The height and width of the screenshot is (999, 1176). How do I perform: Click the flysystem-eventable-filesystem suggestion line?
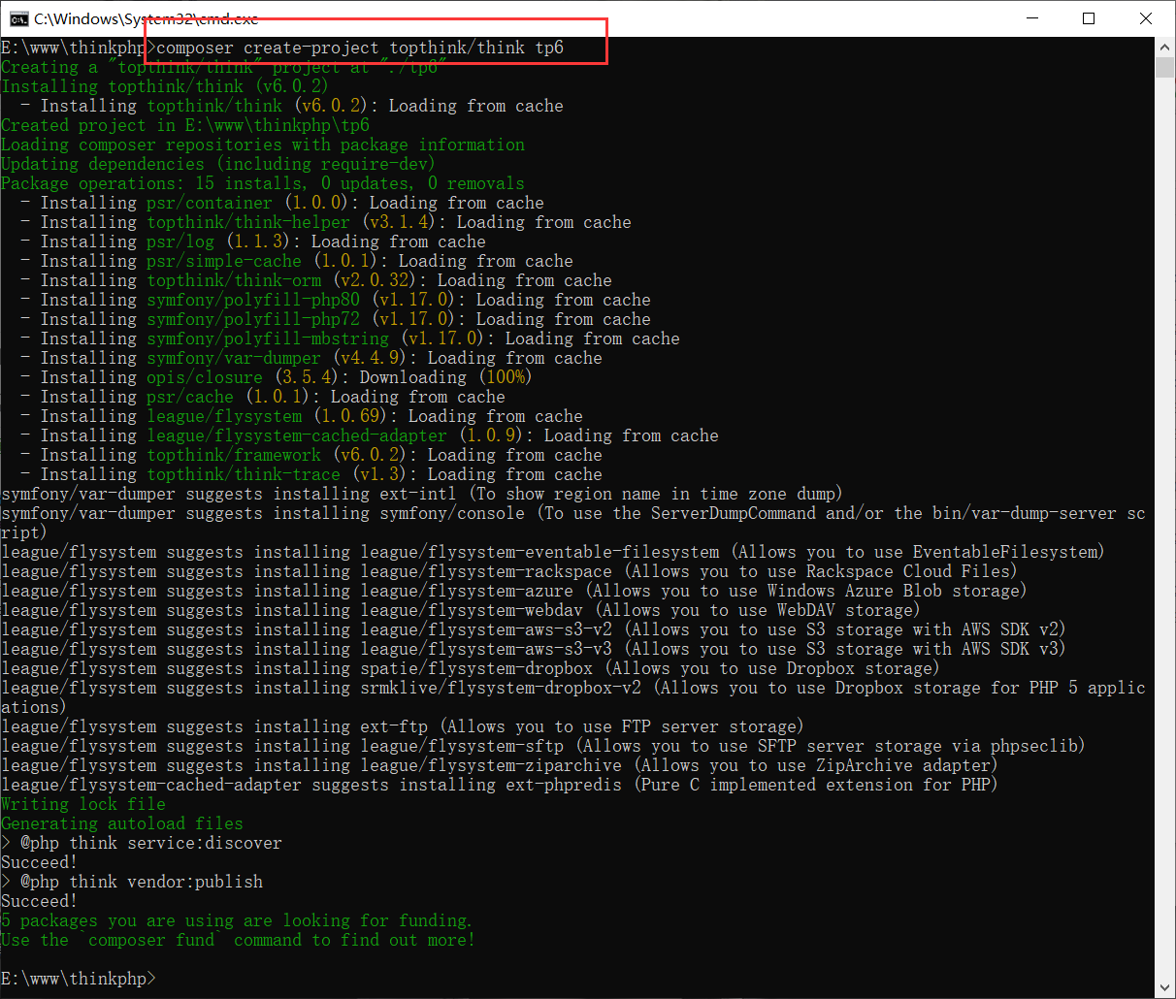pos(554,552)
